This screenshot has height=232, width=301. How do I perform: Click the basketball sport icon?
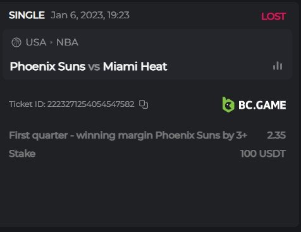pyautogui.click(x=16, y=42)
